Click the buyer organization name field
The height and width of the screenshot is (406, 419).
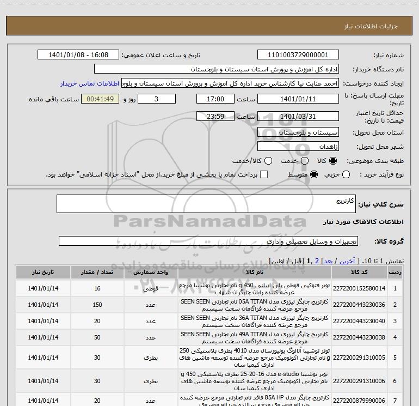tap(217, 69)
